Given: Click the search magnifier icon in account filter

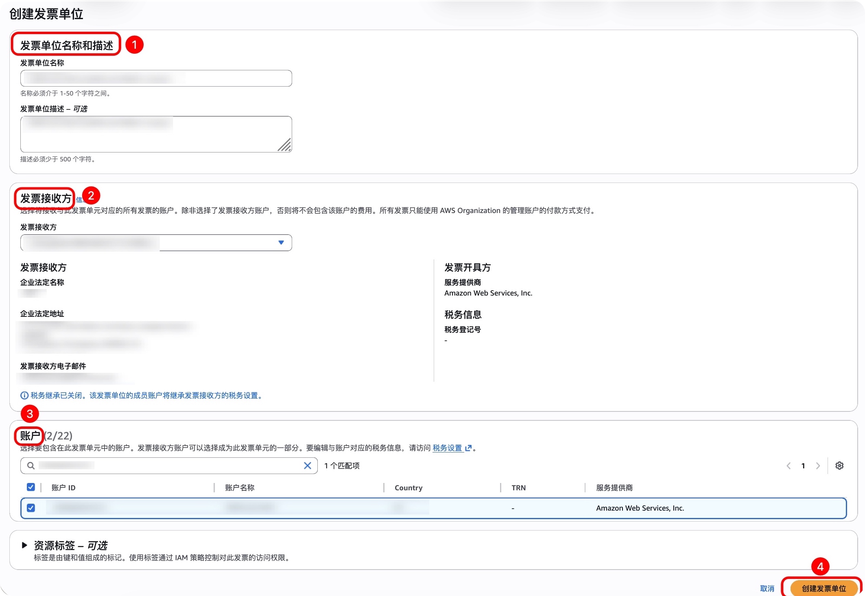Looking at the screenshot, I should tap(31, 465).
